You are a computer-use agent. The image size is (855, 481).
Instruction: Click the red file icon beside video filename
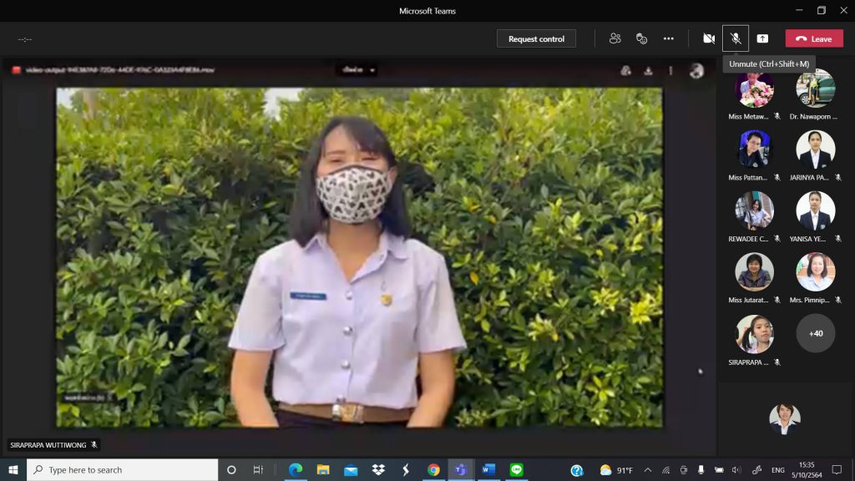click(x=17, y=70)
